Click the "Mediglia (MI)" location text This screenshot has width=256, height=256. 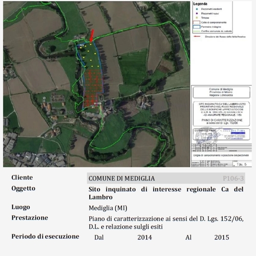108,208
